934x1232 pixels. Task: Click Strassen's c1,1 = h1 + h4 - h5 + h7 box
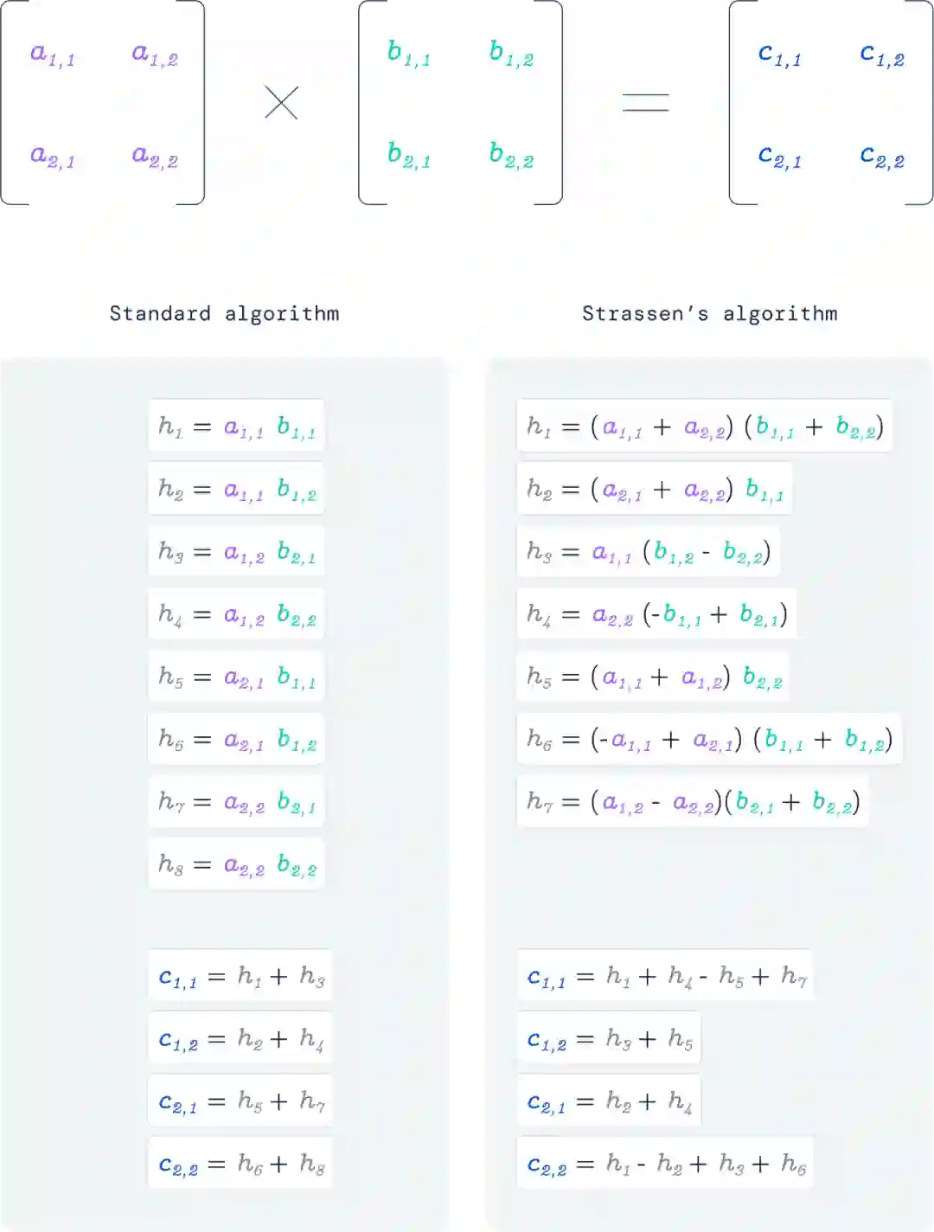[666, 977]
